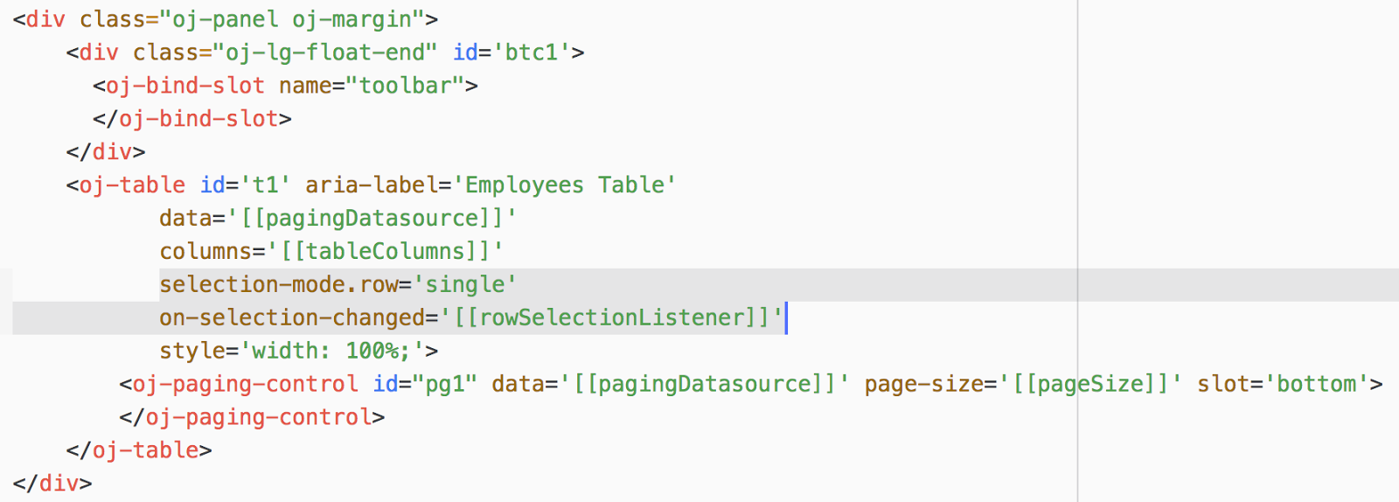1399x502 pixels.
Task: Click the oj-paging-control opening tag name
Action: pyautogui.click(x=246, y=384)
